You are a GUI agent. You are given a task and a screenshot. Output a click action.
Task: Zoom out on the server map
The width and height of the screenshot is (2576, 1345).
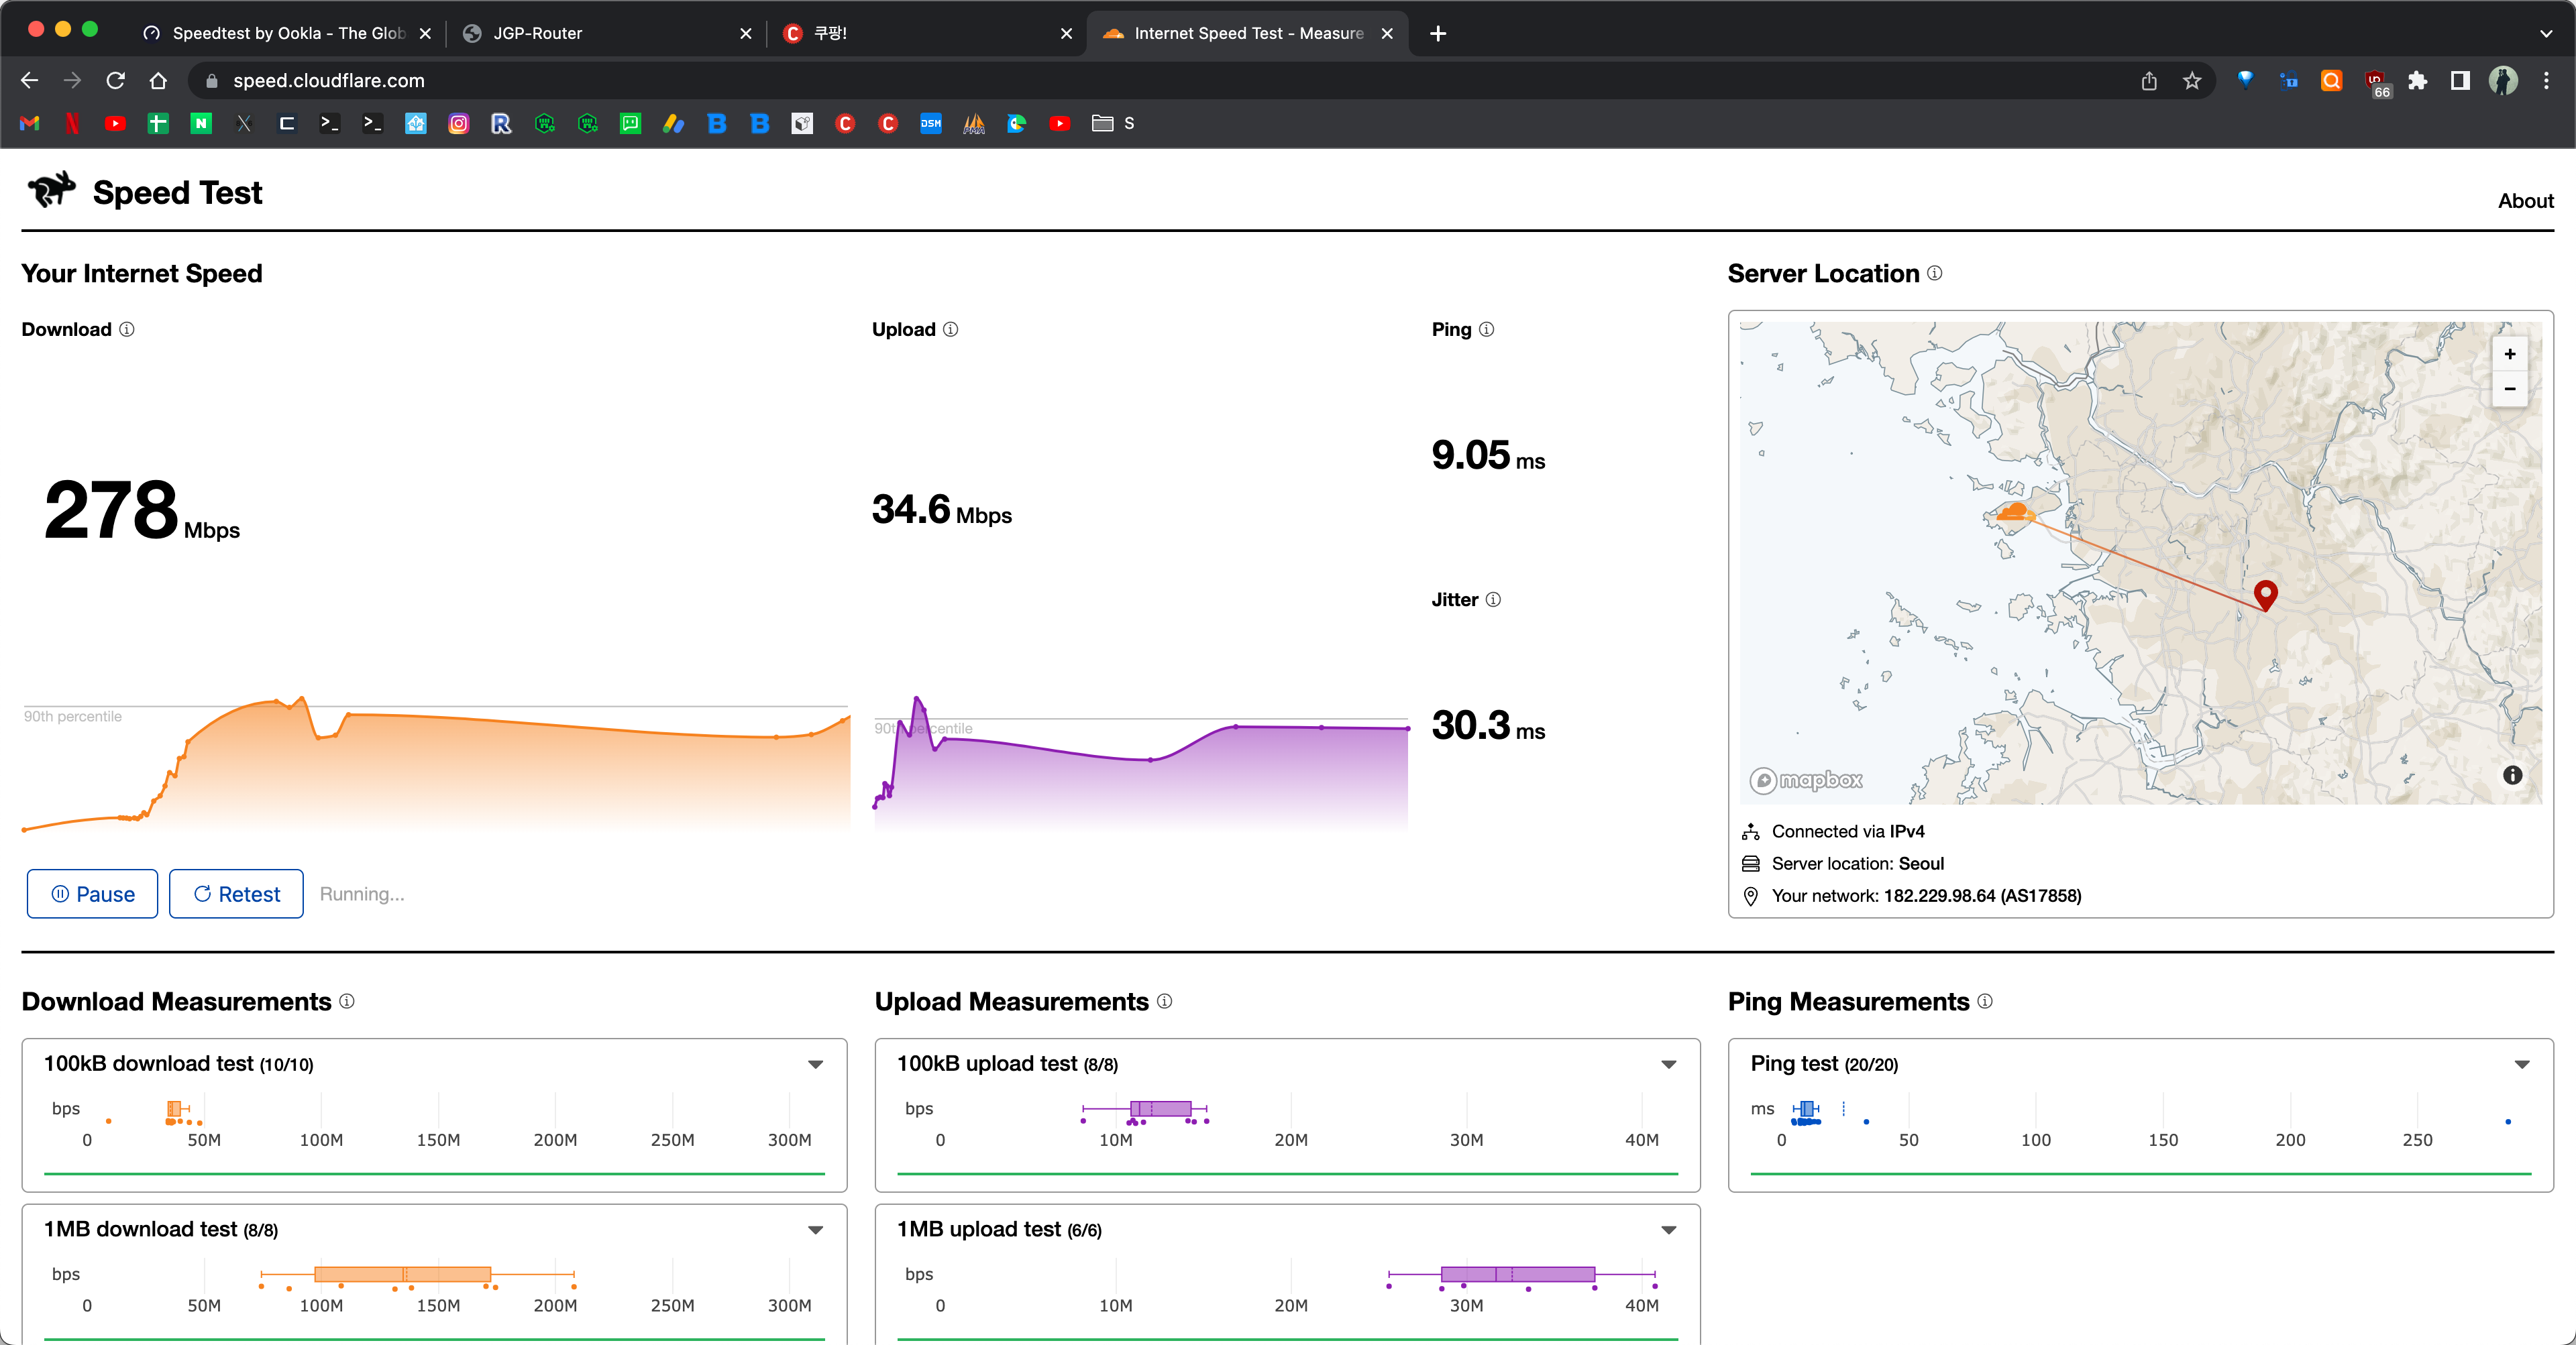(2509, 389)
